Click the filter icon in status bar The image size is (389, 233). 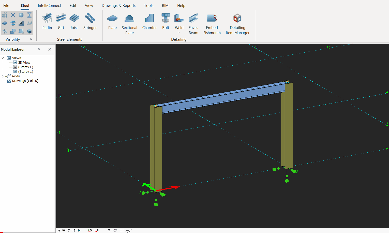pyautogui.click(x=109, y=230)
